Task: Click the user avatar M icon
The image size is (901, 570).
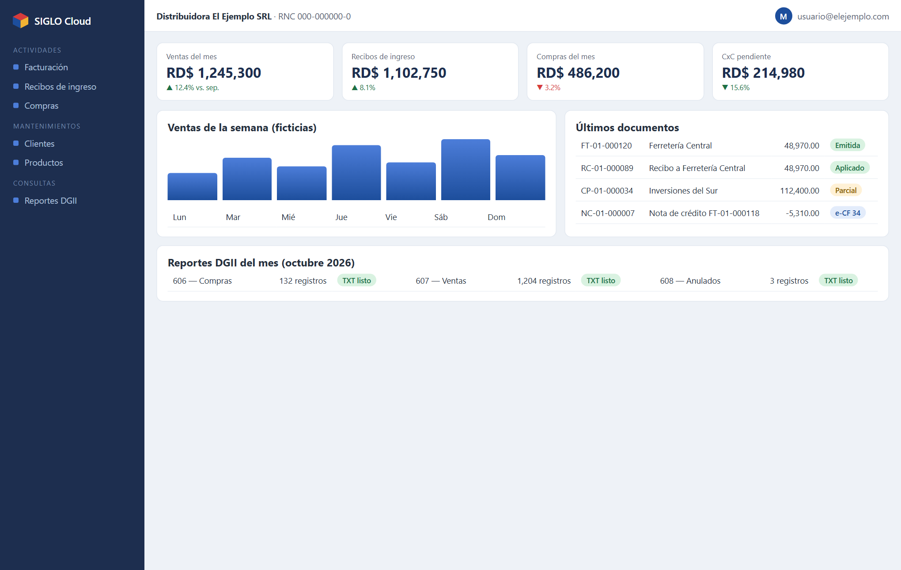Action: pyautogui.click(x=783, y=16)
